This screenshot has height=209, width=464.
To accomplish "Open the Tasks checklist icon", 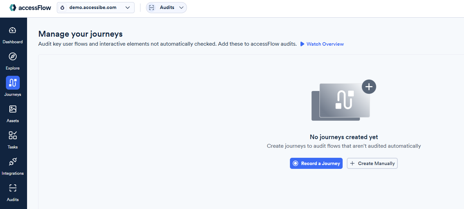I will (13, 135).
